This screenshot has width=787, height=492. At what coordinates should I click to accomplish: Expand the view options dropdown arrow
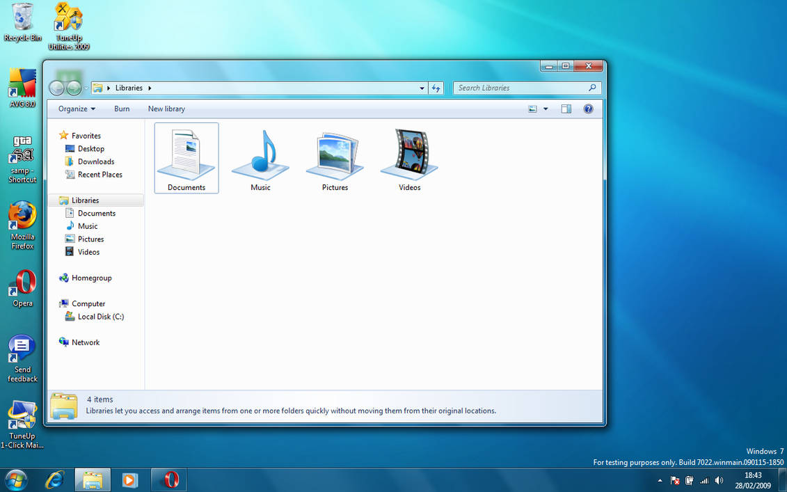pos(546,109)
